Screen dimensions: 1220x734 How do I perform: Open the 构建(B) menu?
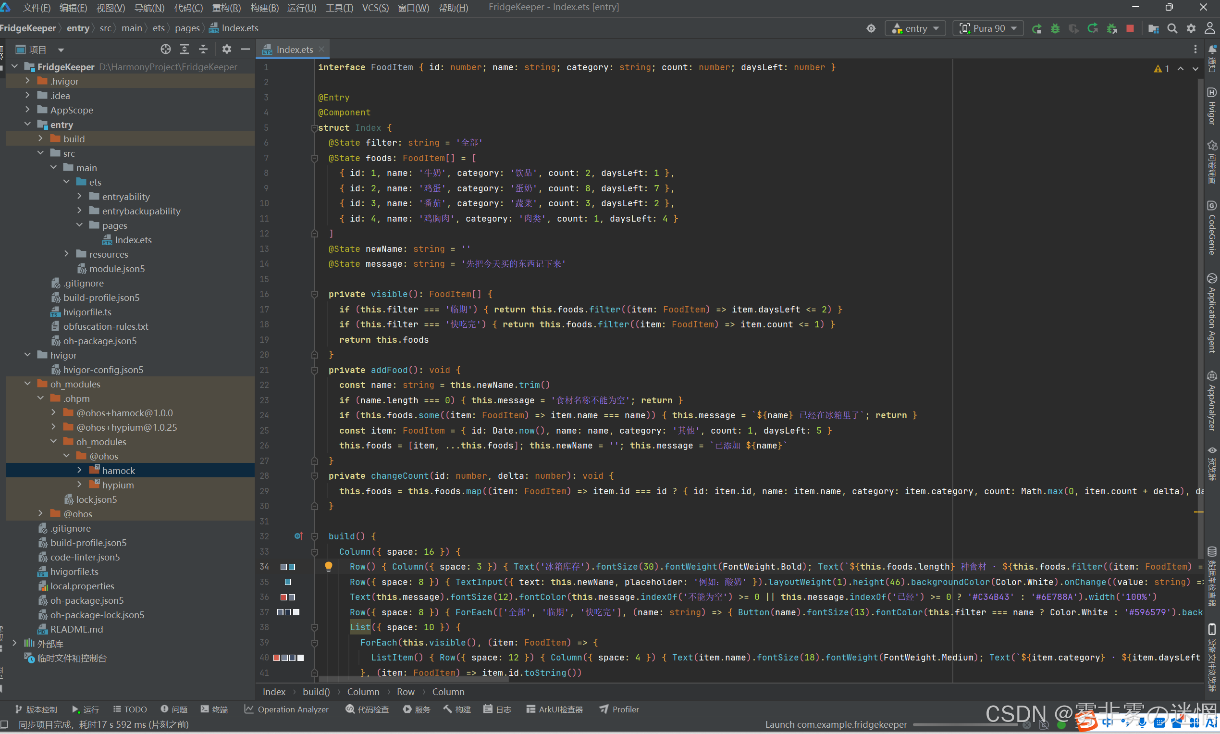[x=264, y=8]
